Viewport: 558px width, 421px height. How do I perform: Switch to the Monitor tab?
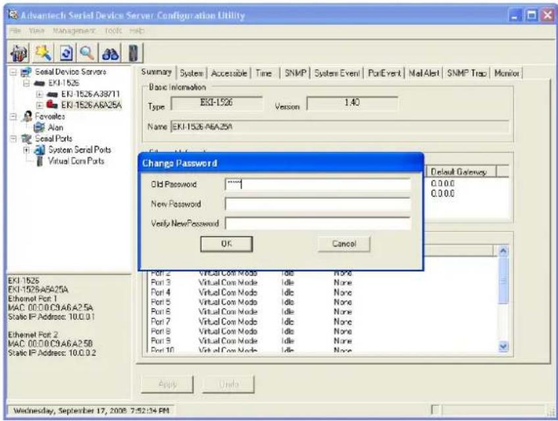tap(507, 73)
